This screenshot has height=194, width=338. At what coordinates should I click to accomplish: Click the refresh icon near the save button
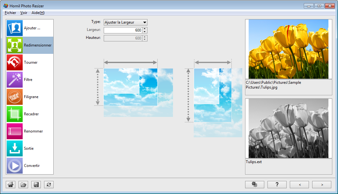tap(49, 184)
